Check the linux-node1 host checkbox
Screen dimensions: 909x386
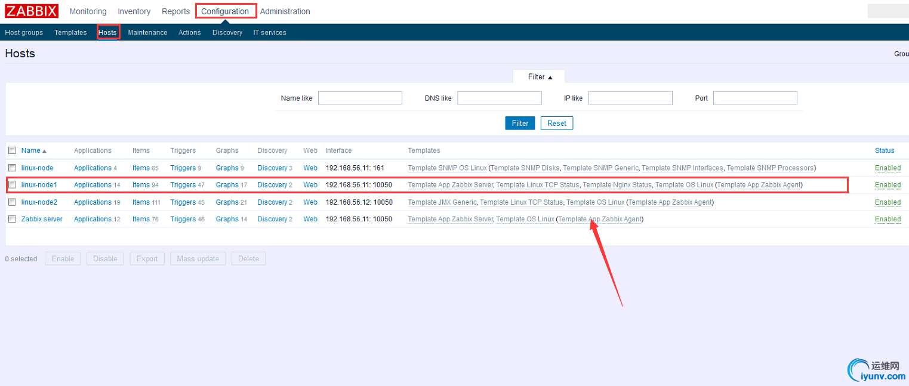coord(12,185)
